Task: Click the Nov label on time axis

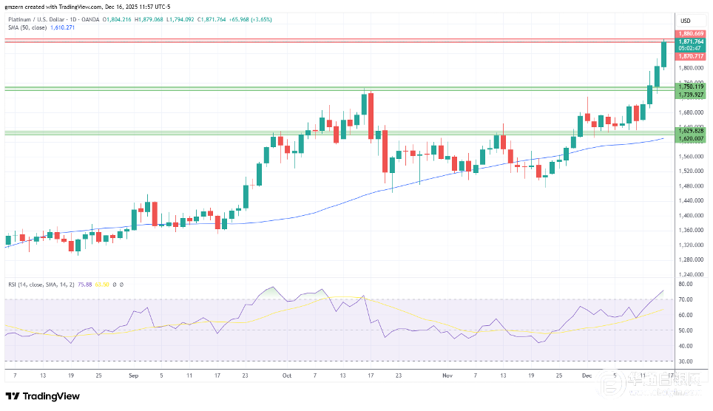Action: coord(447,376)
